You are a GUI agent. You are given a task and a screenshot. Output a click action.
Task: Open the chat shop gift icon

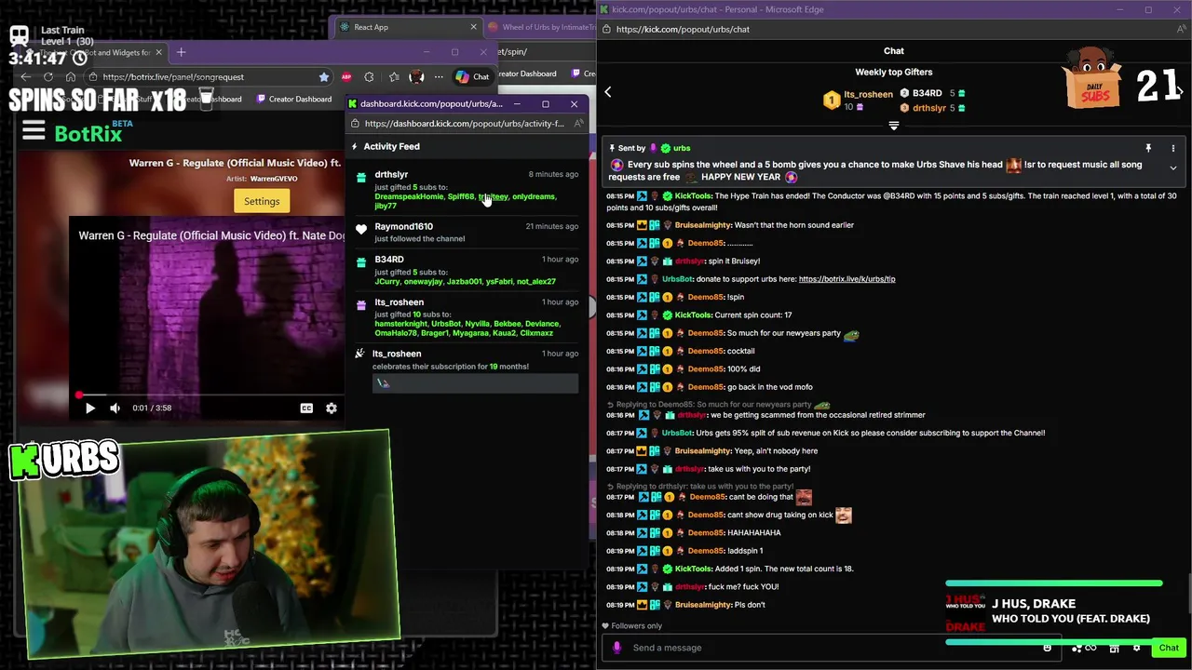1114,648
